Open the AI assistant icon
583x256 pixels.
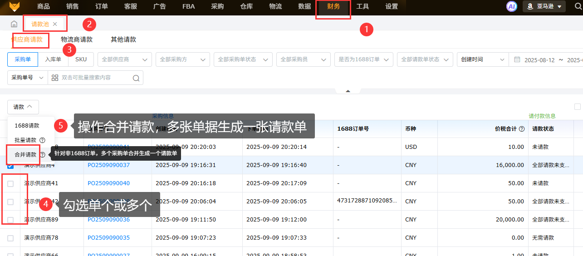pos(512,6)
